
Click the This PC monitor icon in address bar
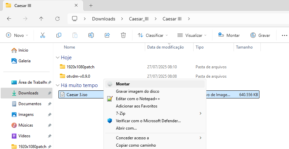(x=75, y=18)
